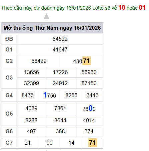Select G3 number 17226
Screen dimensions: 149x151
click(60, 72)
